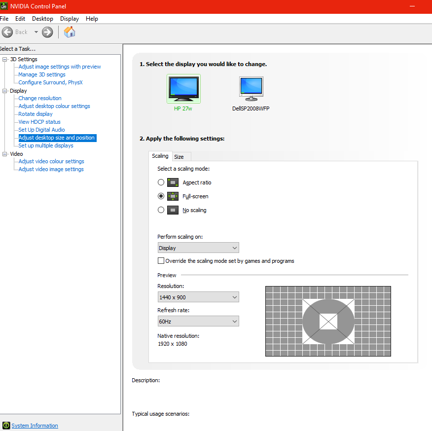
Task: Open the Edit menu
Action: [20, 19]
